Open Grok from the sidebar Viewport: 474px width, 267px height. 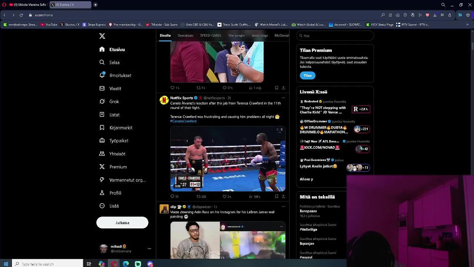tap(109, 102)
